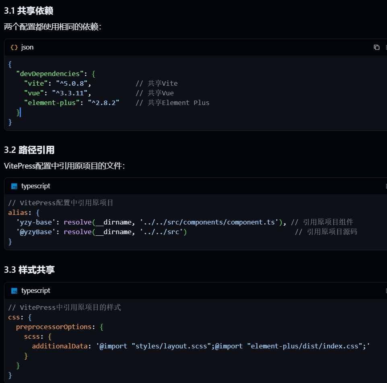Click the css key

coord(14,317)
